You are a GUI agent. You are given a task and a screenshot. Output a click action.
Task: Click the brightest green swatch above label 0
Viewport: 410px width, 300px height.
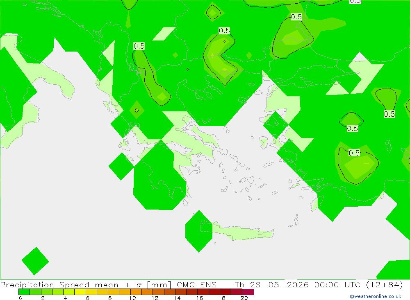pos(24,292)
